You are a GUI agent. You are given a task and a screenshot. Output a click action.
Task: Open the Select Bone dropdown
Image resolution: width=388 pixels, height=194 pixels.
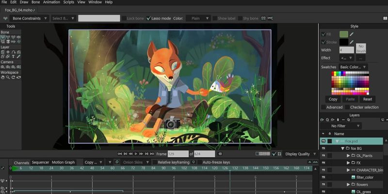(63, 18)
